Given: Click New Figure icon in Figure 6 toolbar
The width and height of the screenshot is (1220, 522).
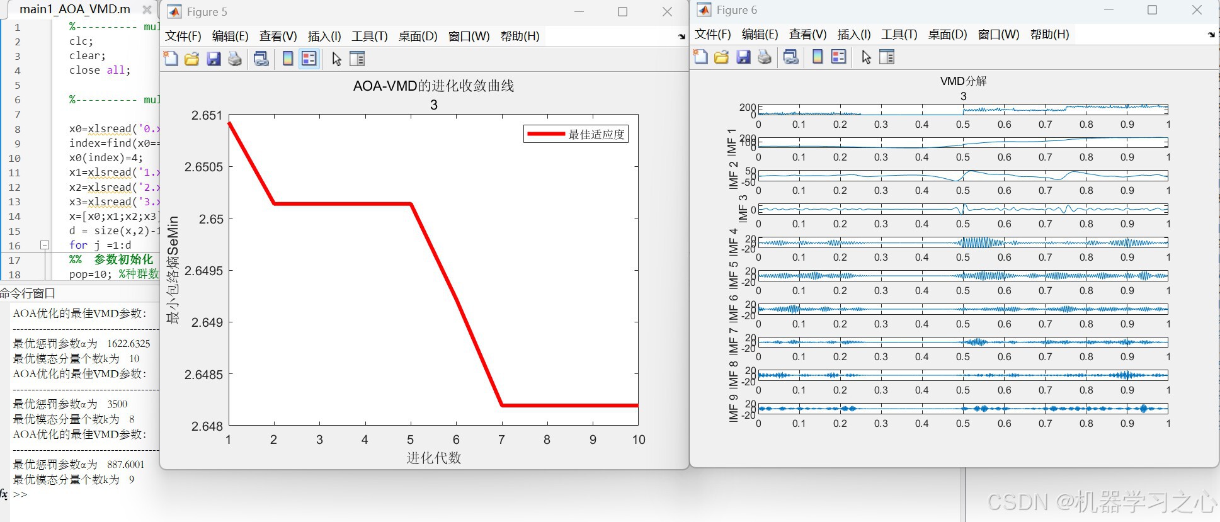Looking at the screenshot, I should [700, 57].
